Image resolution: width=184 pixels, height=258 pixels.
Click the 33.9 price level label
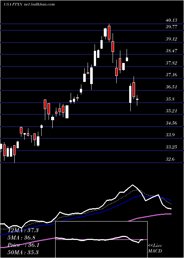(170, 135)
